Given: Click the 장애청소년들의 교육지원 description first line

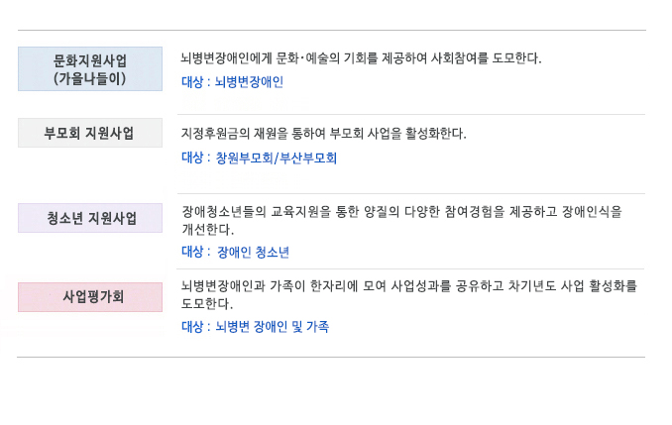Looking at the screenshot, I should [401, 212].
